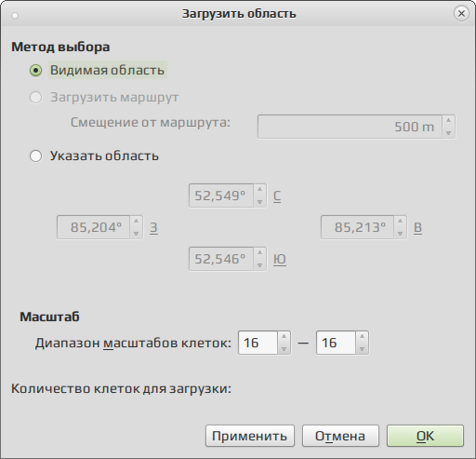Click the maximum tile zoom field
The image size is (476, 459).
(336, 343)
